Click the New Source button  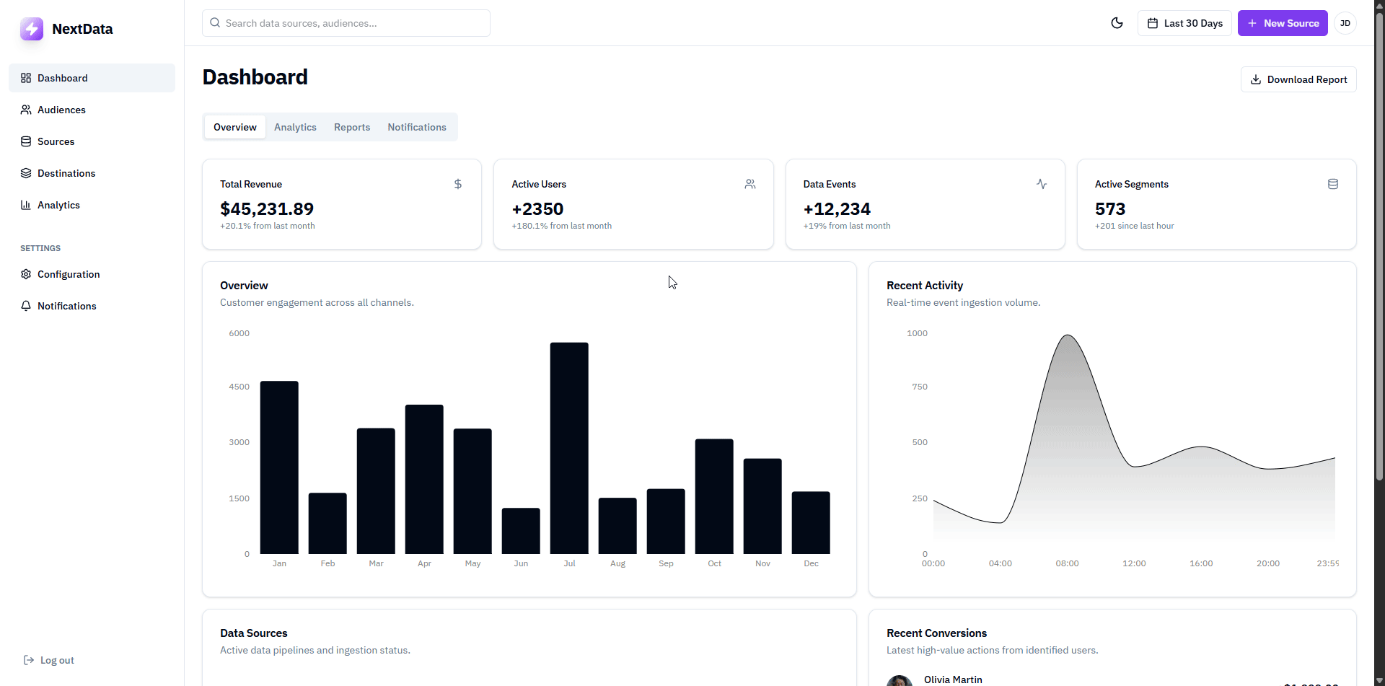[x=1283, y=23]
